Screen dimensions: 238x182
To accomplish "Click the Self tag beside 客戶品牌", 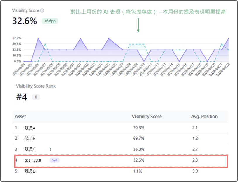I will (x=54, y=160).
